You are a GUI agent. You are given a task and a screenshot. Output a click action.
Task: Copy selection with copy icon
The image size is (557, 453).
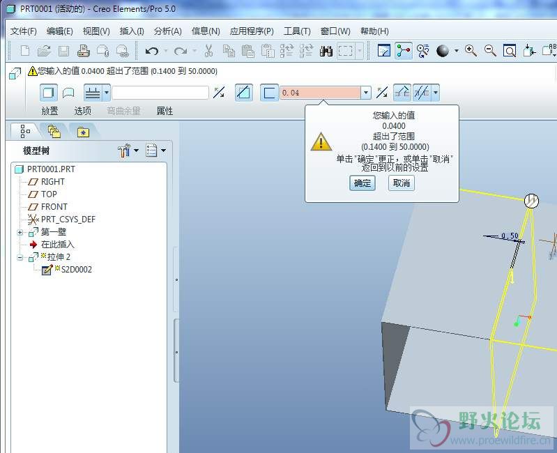(229, 51)
